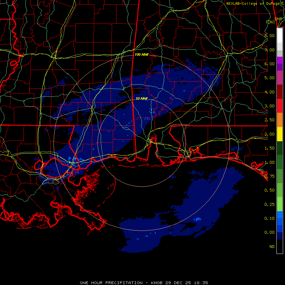Click the [IN] units label

tap(270, 22)
